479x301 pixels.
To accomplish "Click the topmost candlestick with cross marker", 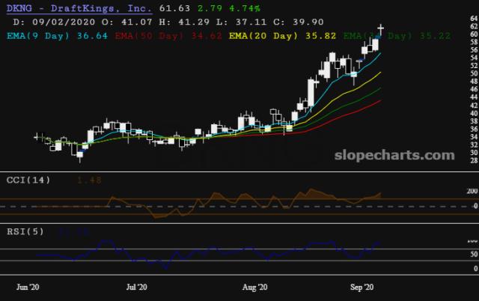I will click(x=380, y=28).
